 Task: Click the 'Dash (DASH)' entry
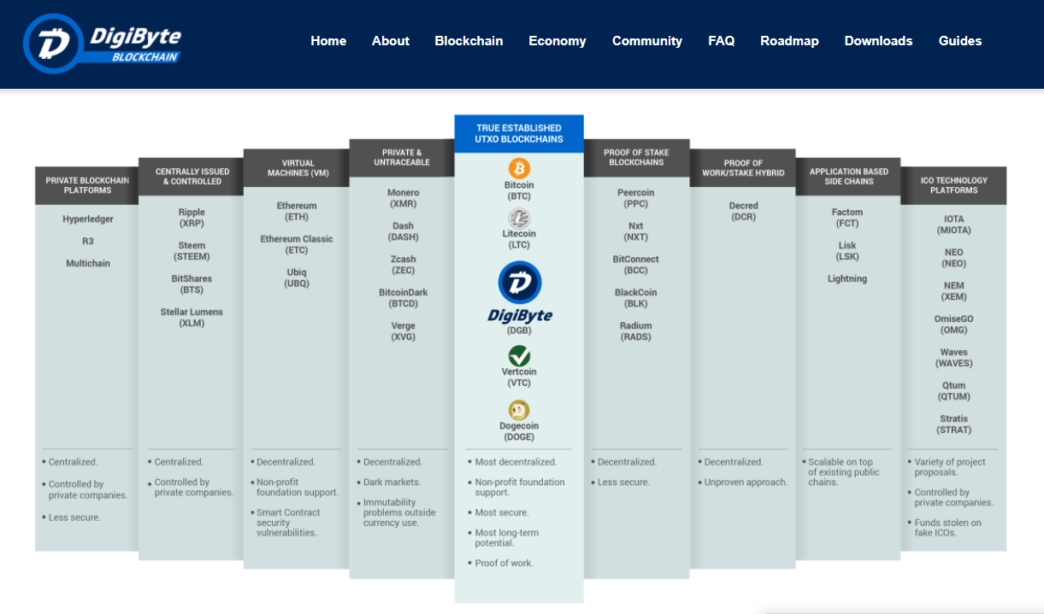[x=403, y=231]
